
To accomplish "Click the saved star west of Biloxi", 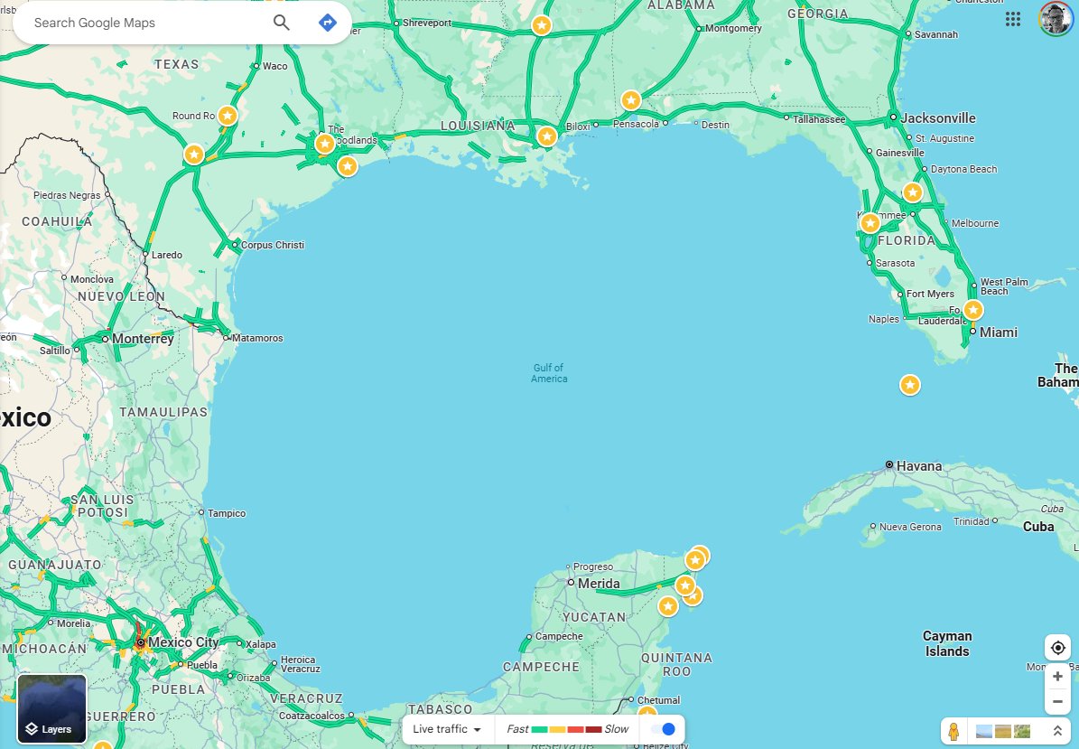I will point(547,136).
